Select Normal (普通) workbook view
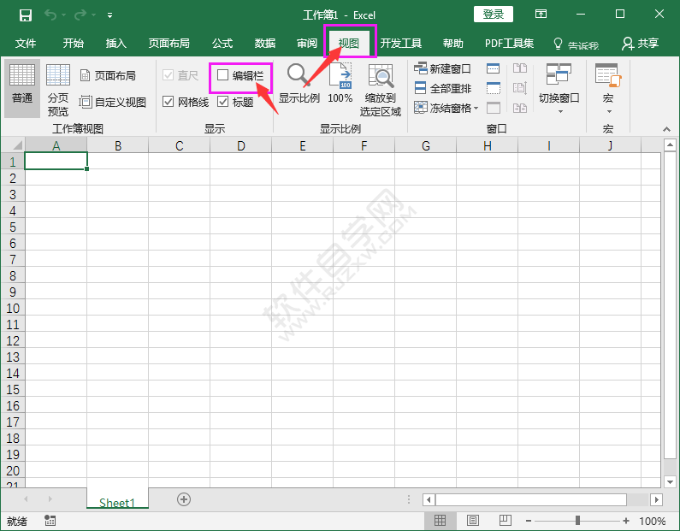Viewport: 680px width, 531px height. pos(22,88)
